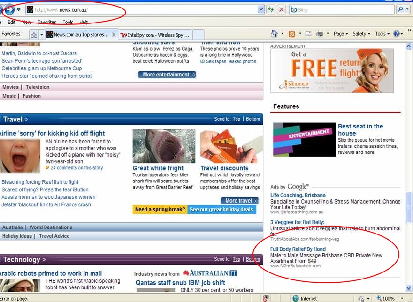This screenshot has height=302, width=413.
Task: Open the Tools dropdown in the command bar
Action: [x=382, y=34]
